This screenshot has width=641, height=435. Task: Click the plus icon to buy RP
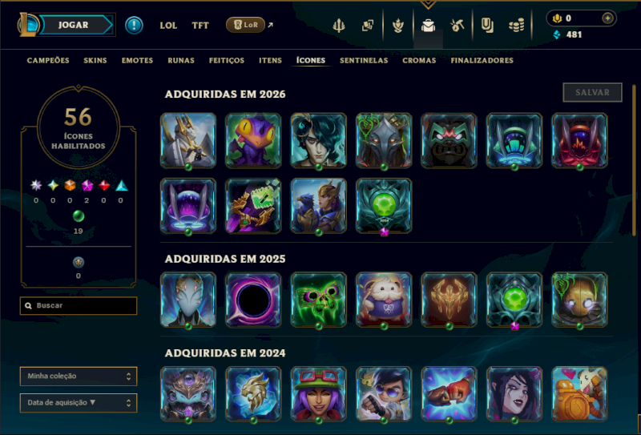607,18
